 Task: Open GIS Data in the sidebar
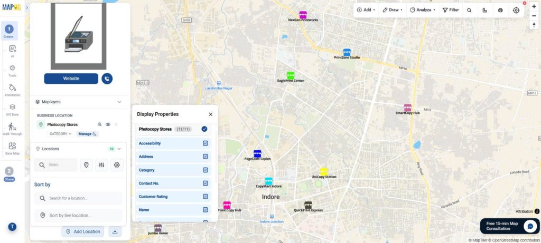12,109
